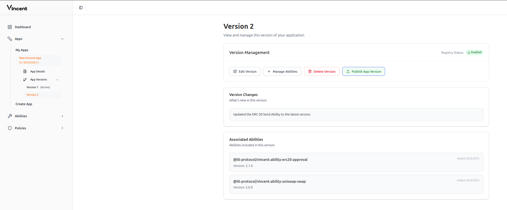This screenshot has height=210, width=507.
Task: Click the Policies shield icon
Action: pos(10,128)
